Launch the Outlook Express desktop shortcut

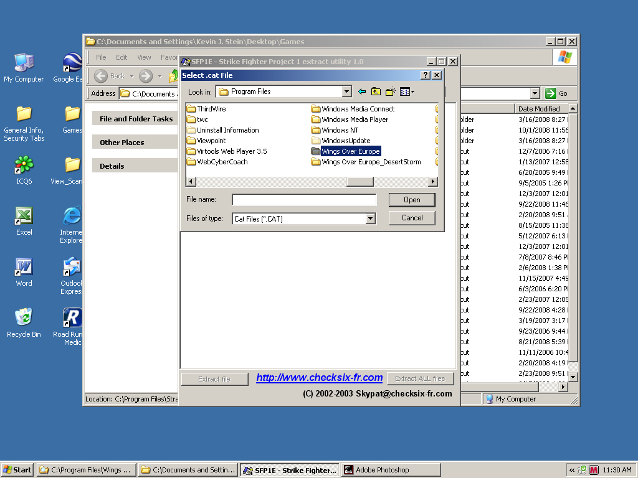[x=72, y=276]
